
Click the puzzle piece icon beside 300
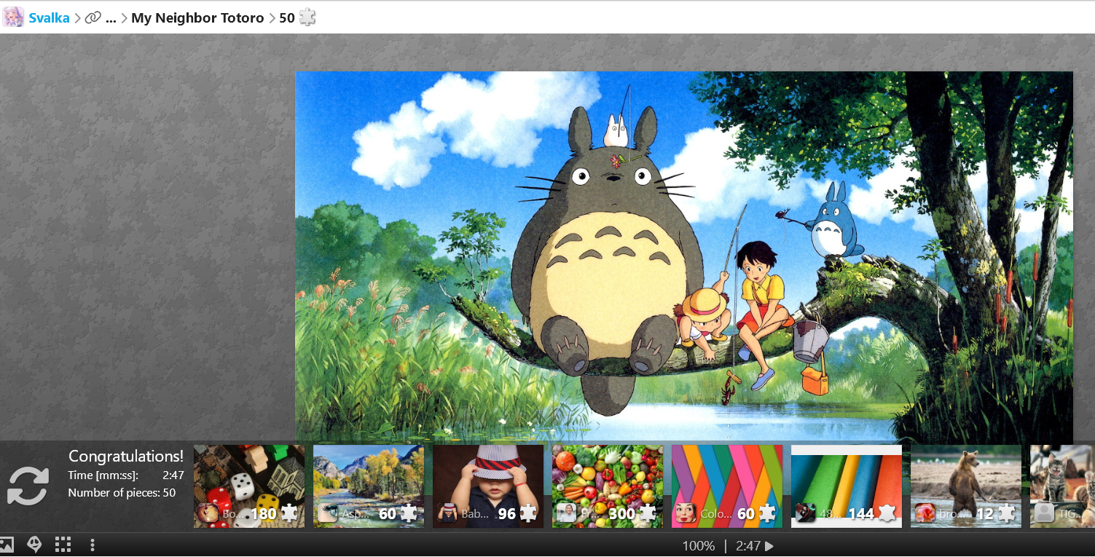(x=648, y=513)
